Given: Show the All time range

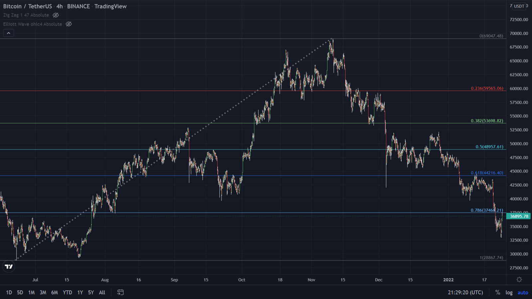Looking at the screenshot, I should click(x=102, y=292).
